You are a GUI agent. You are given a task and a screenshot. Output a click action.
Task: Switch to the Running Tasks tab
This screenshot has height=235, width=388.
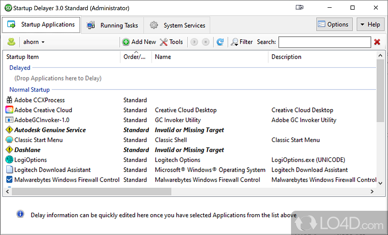[x=113, y=25]
